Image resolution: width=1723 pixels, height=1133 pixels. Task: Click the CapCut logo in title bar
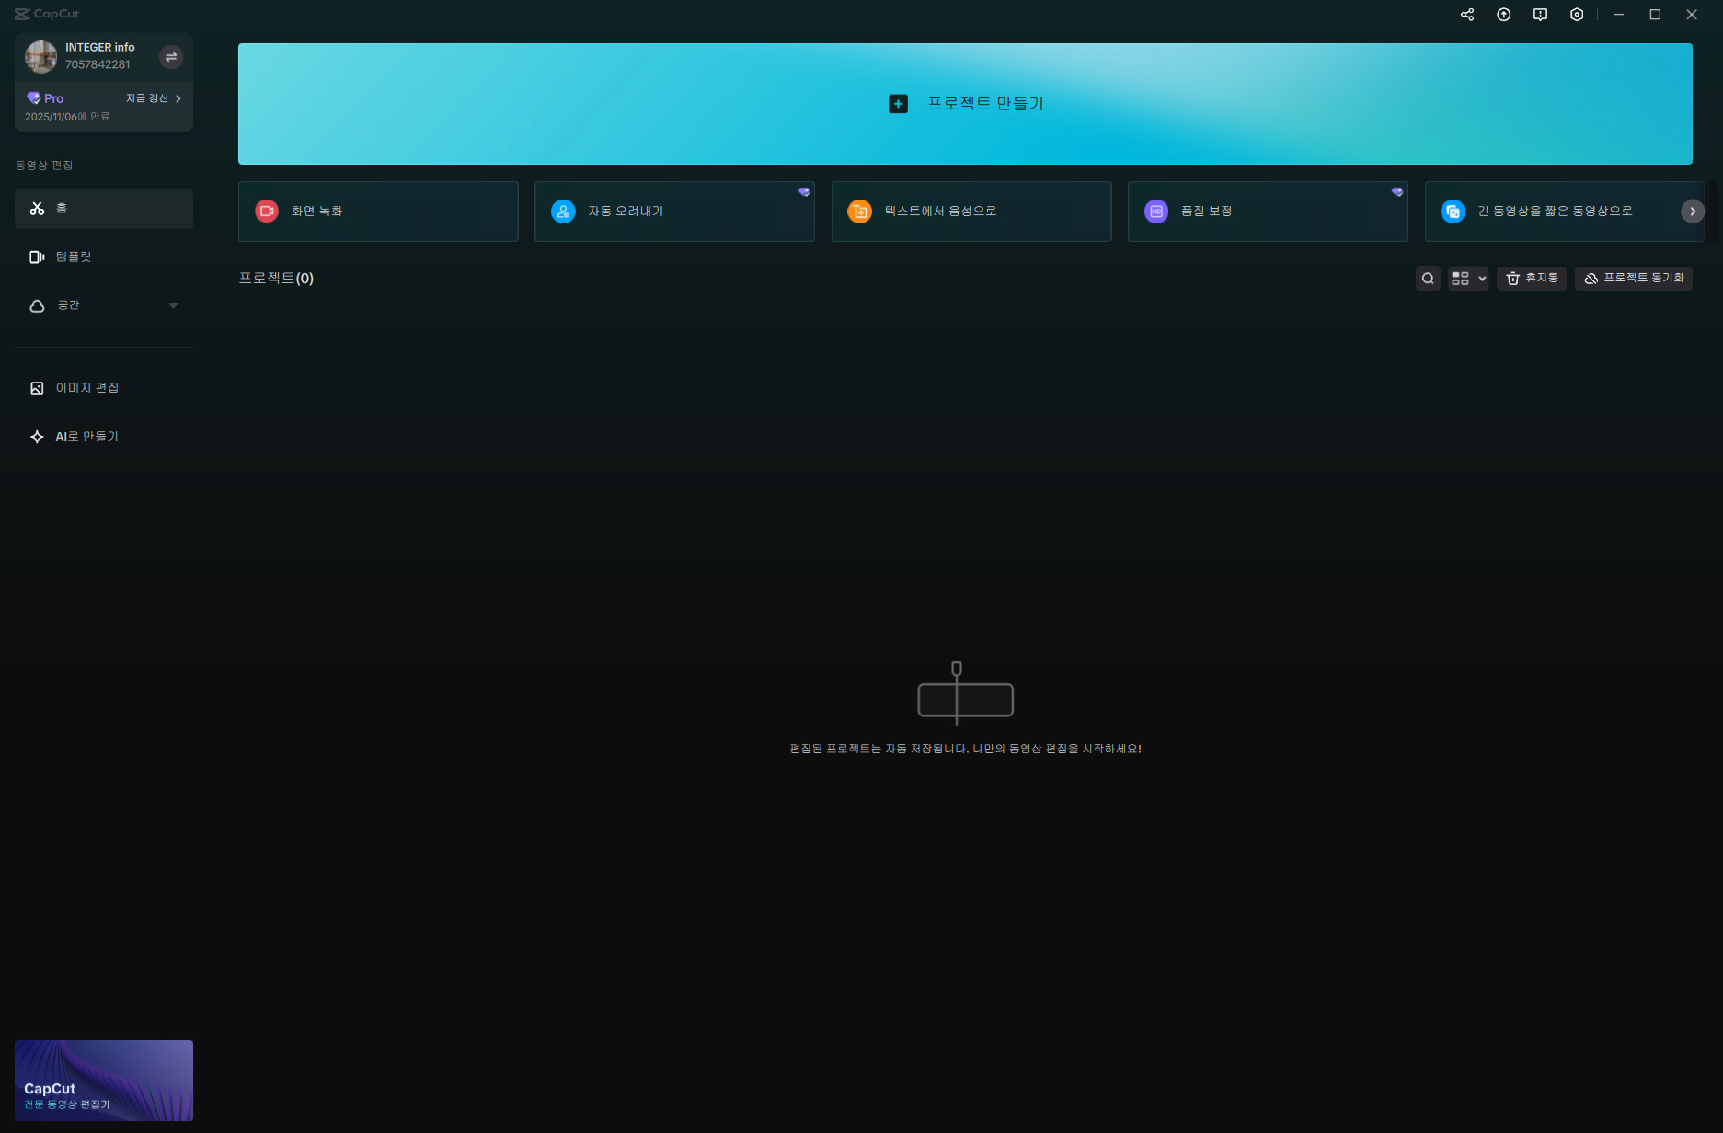[x=48, y=14]
